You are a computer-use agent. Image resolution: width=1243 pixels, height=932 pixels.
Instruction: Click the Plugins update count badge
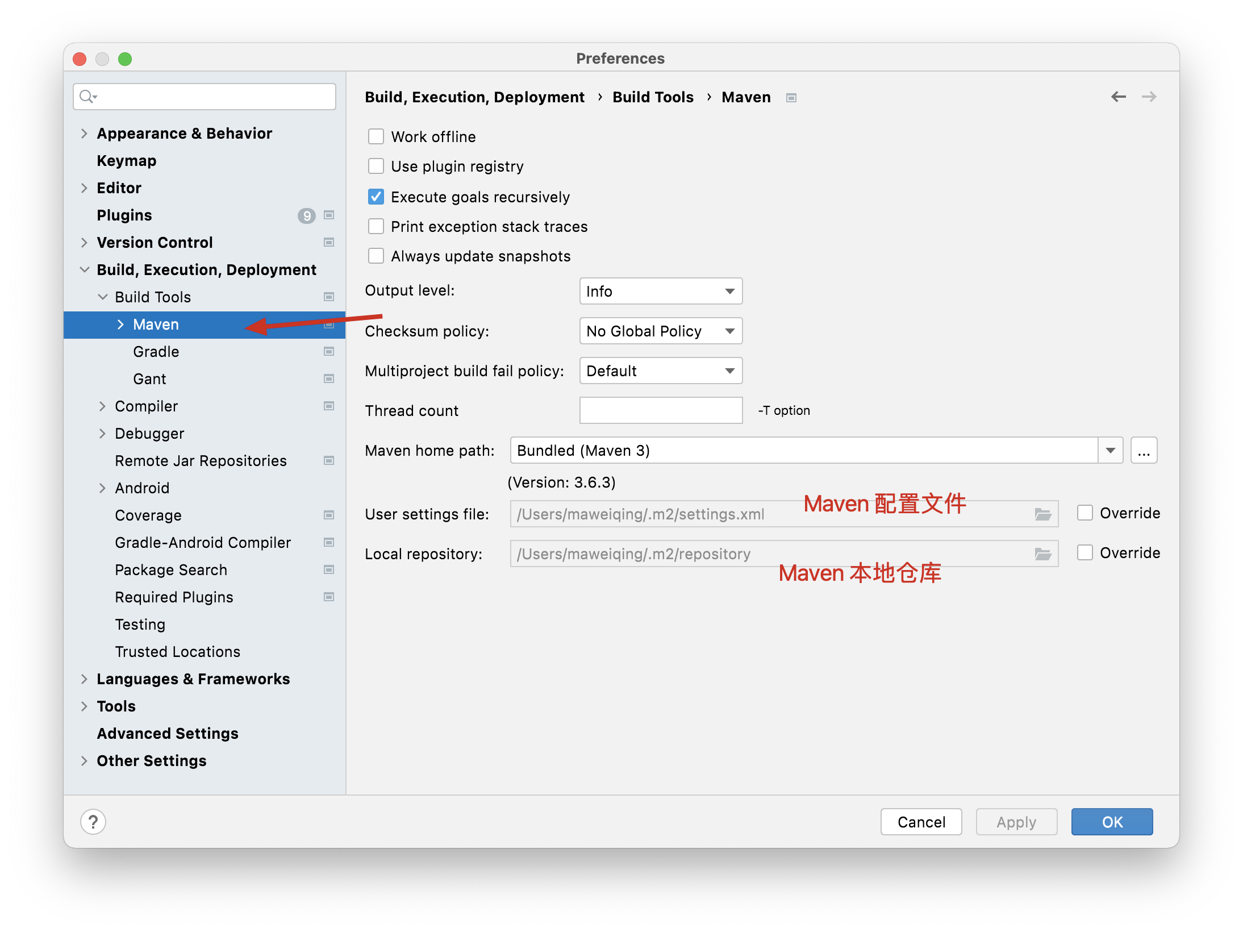point(306,215)
